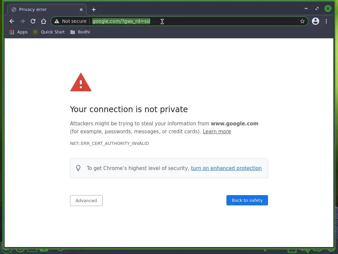Open the Quick Start bookmark

[x=49, y=32]
